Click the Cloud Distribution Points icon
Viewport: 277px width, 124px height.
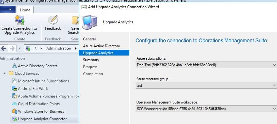(x=14, y=103)
